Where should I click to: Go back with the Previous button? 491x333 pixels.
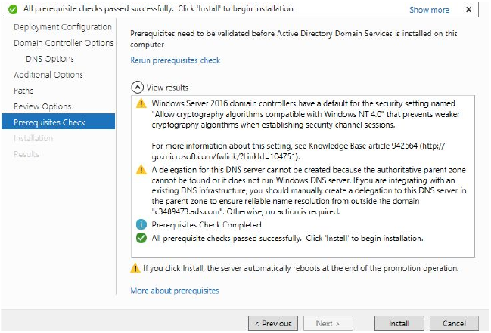272,323
